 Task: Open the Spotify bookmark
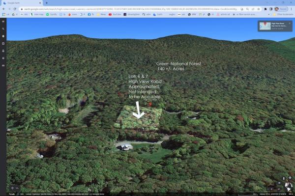coord(51,14)
